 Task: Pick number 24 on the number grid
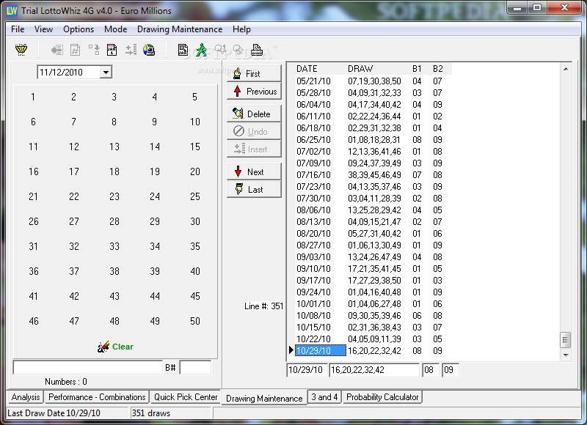pos(155,196)
